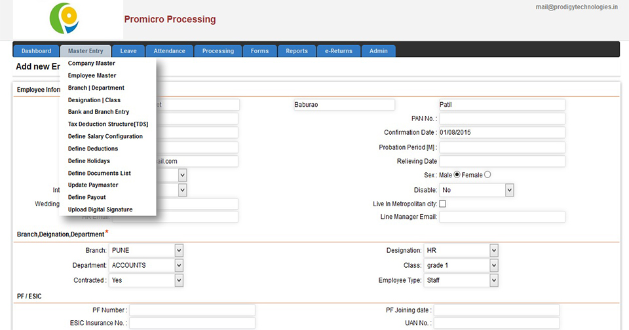Open Define Payout menu item

(x=86, y=197)
